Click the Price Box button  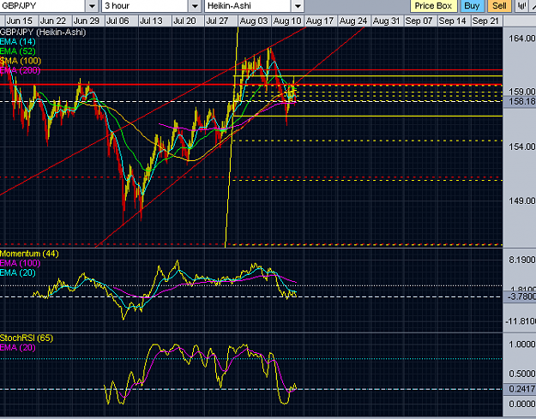(433, 6)
